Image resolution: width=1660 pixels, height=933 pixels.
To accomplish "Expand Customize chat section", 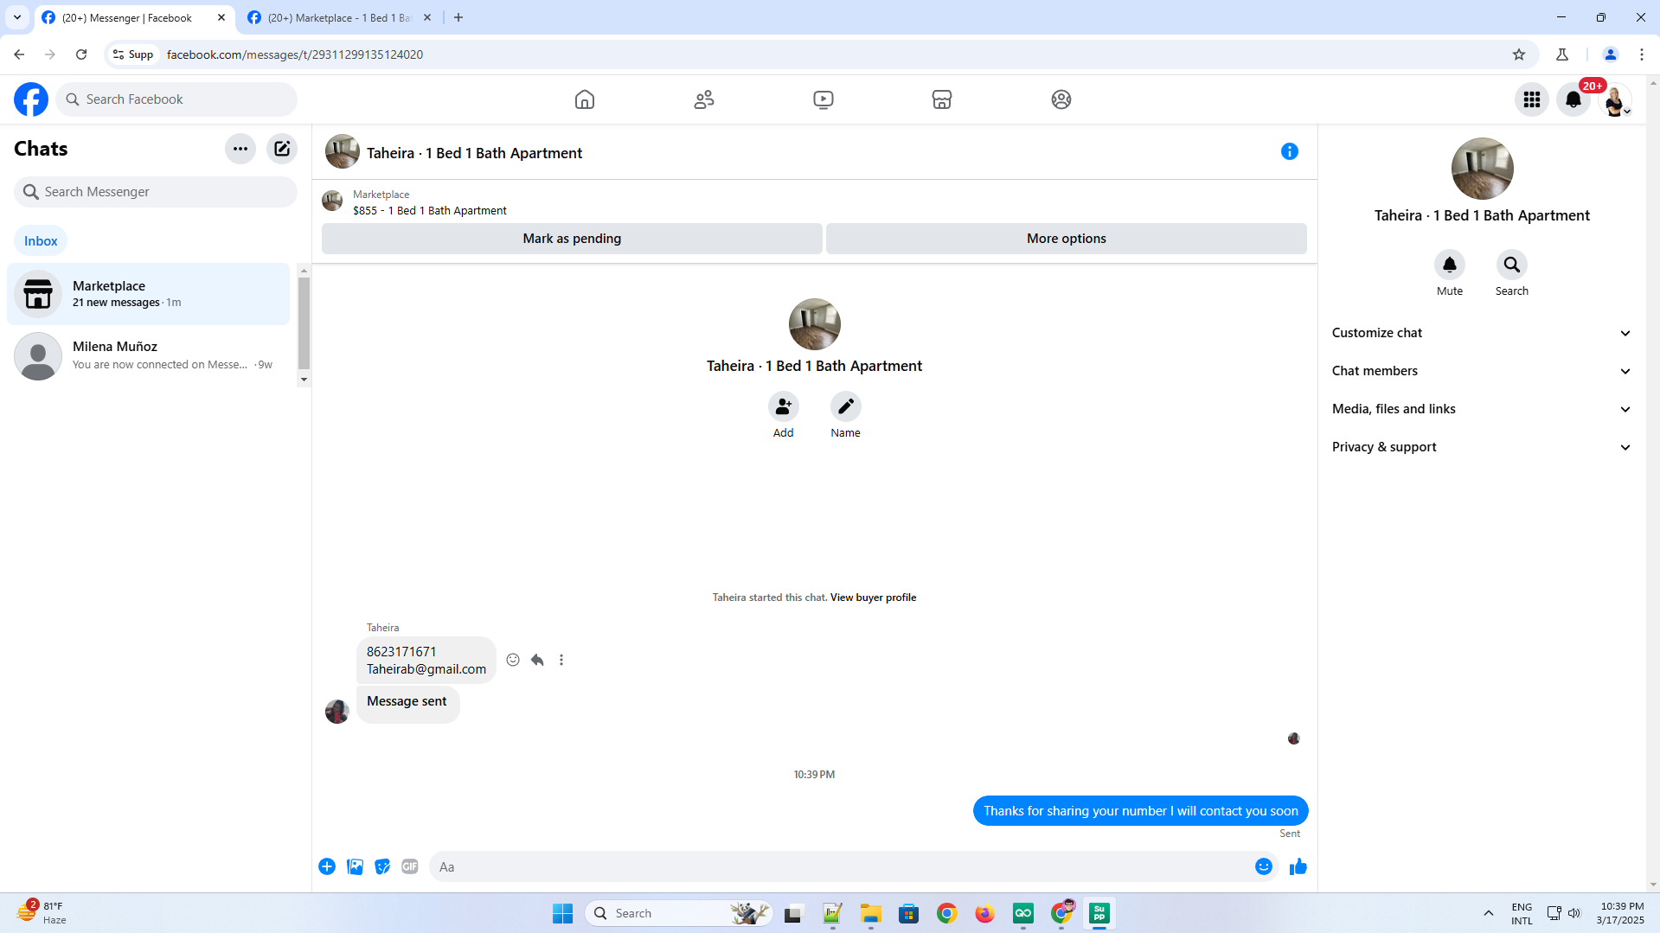I will [1482, 333].
